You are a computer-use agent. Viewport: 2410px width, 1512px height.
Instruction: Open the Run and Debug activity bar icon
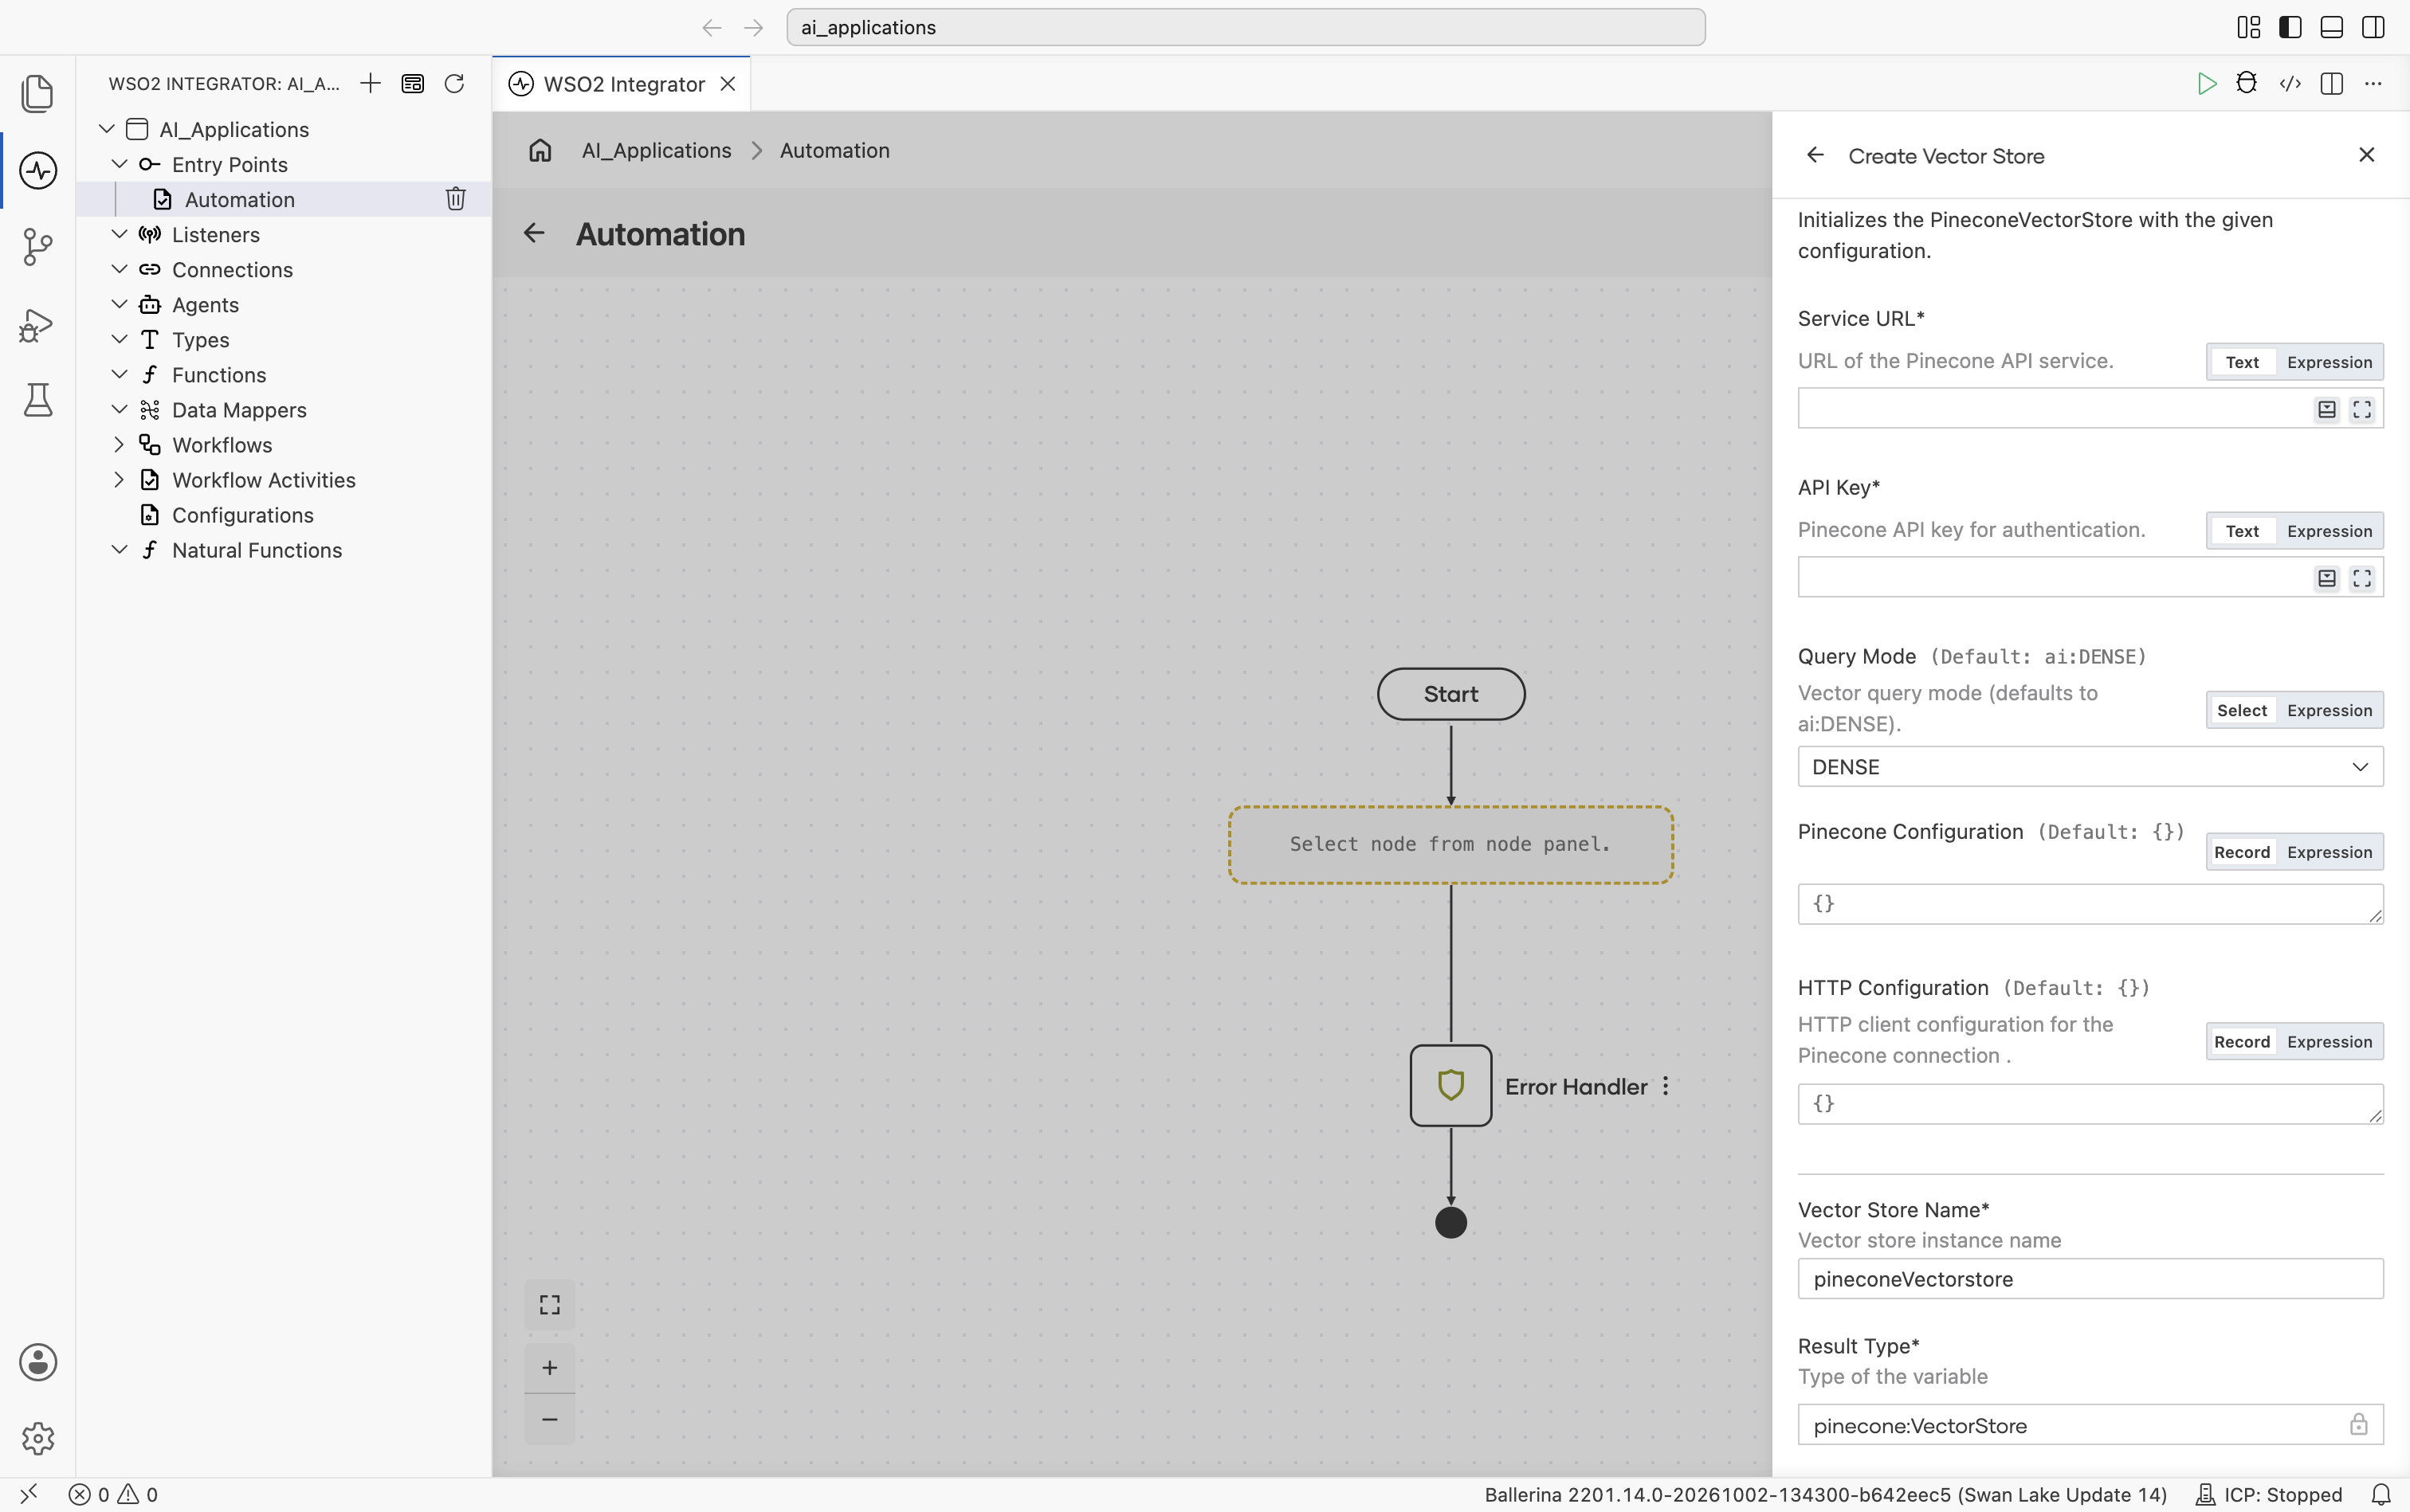[37, 324]
